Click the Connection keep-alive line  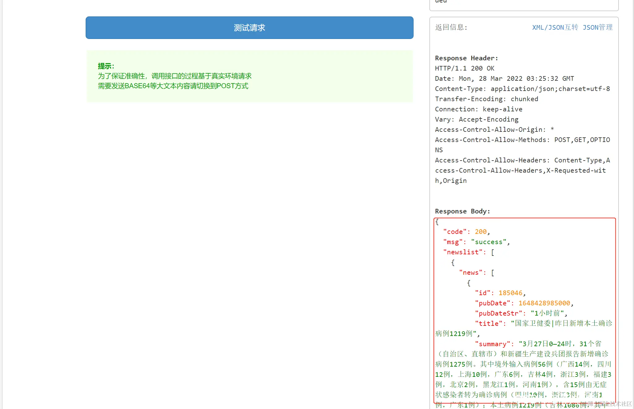(478, 109)
